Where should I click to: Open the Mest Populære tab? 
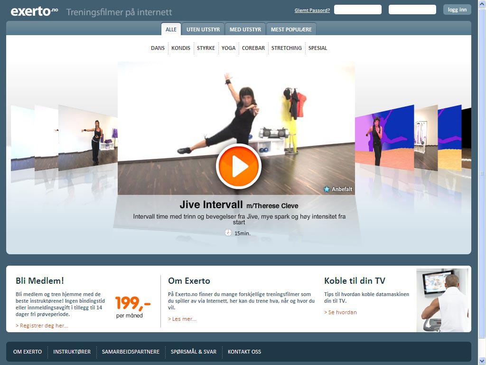[291, 29]
